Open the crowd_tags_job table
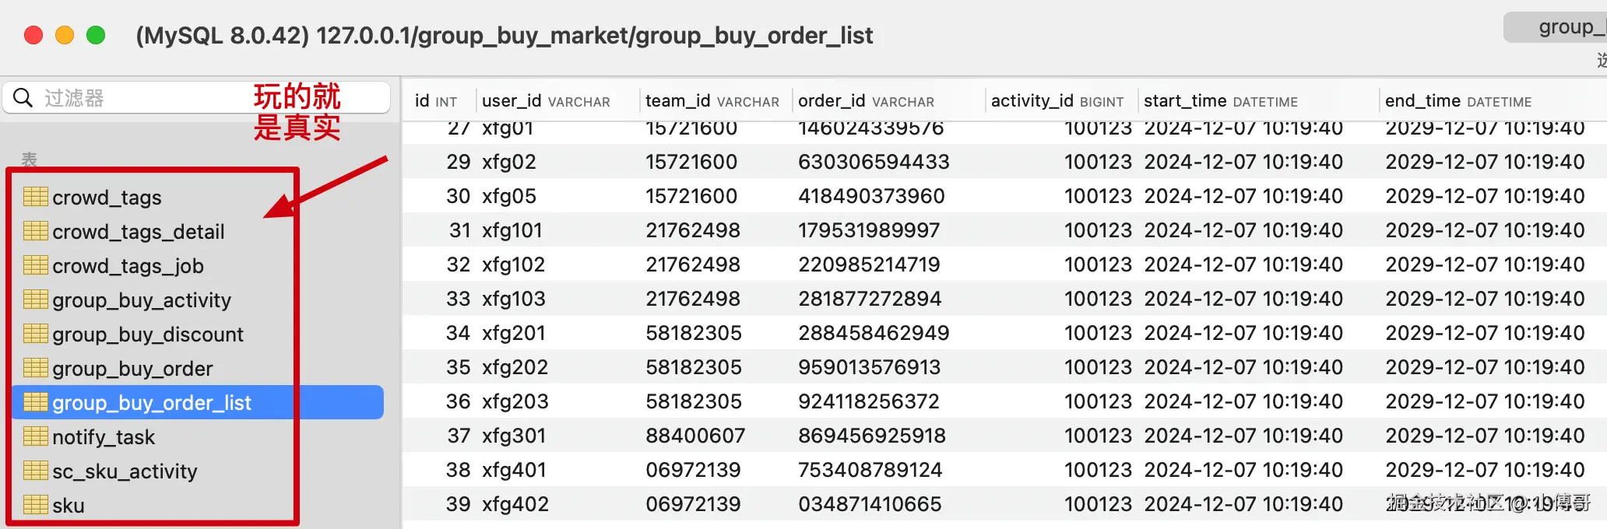This screenshot has height=529, width=1607. (128, 266)
